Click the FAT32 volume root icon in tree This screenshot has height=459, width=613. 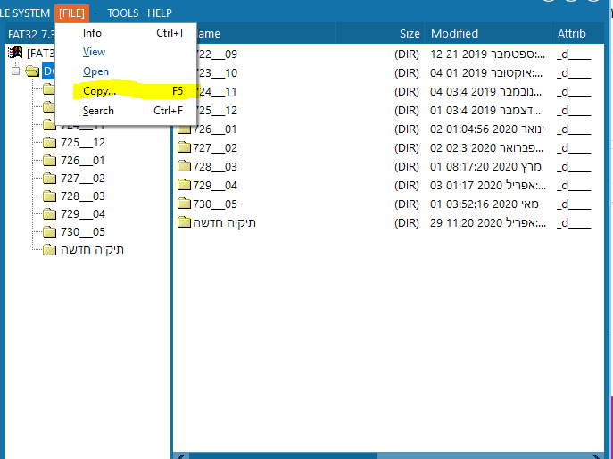click(x=16, y=53)
